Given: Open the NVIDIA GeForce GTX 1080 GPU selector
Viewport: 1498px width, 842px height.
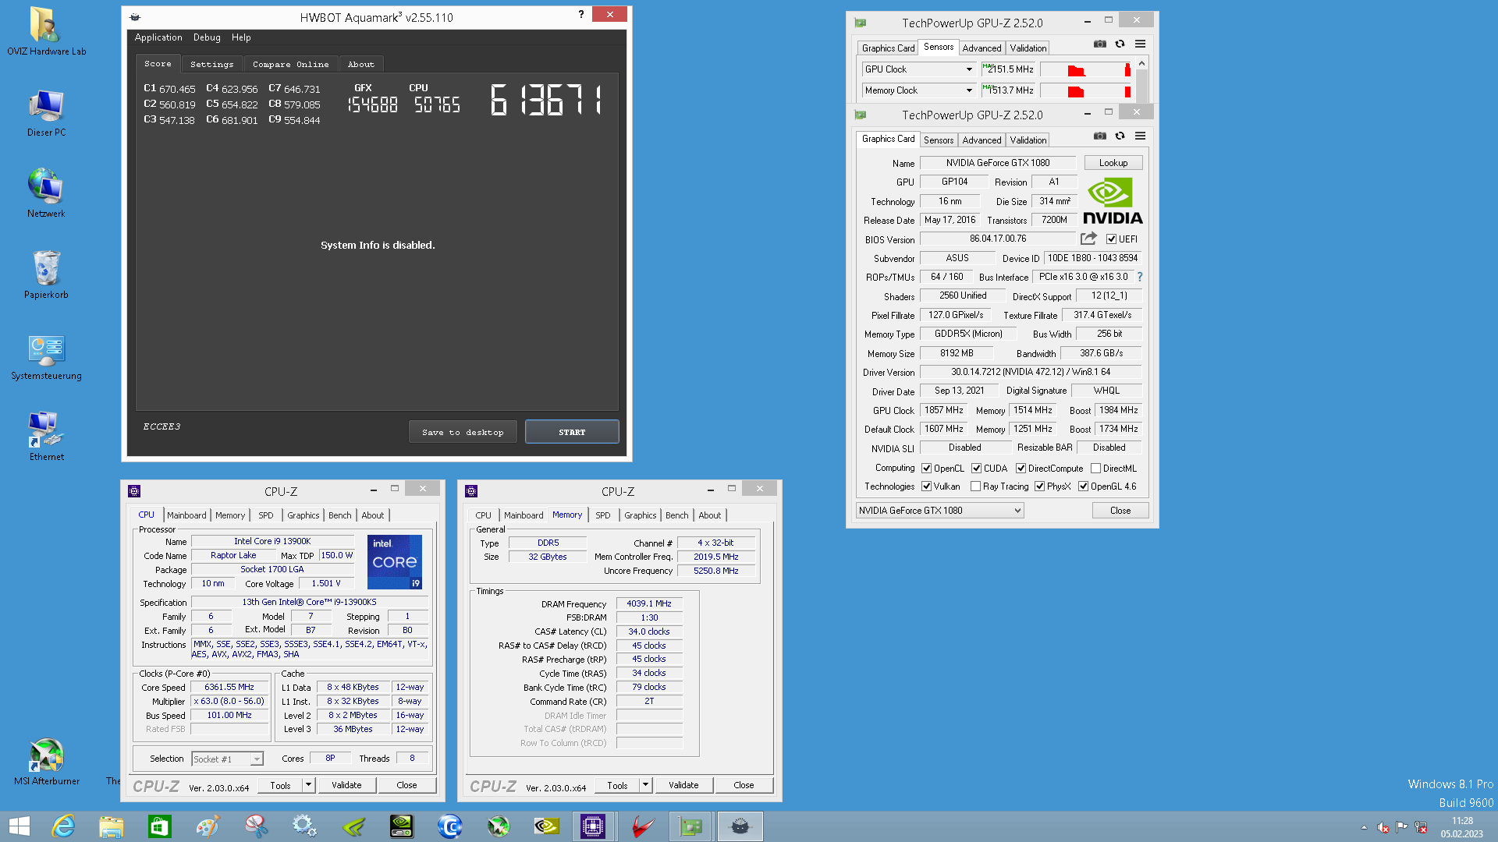Looking at the screenshot, I should tap(939, 511).
